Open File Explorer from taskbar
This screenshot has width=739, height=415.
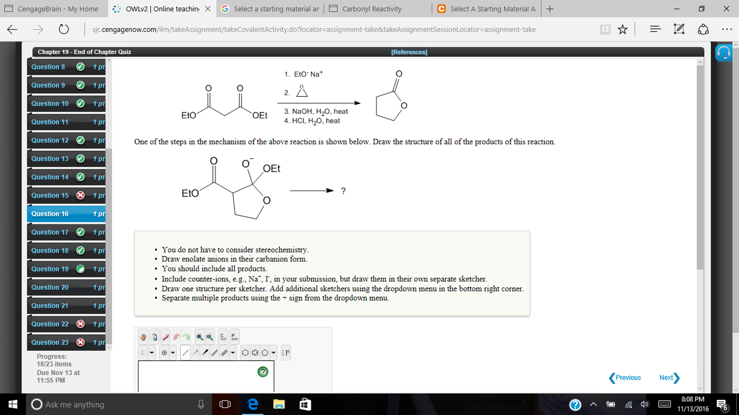click(279, 404)
